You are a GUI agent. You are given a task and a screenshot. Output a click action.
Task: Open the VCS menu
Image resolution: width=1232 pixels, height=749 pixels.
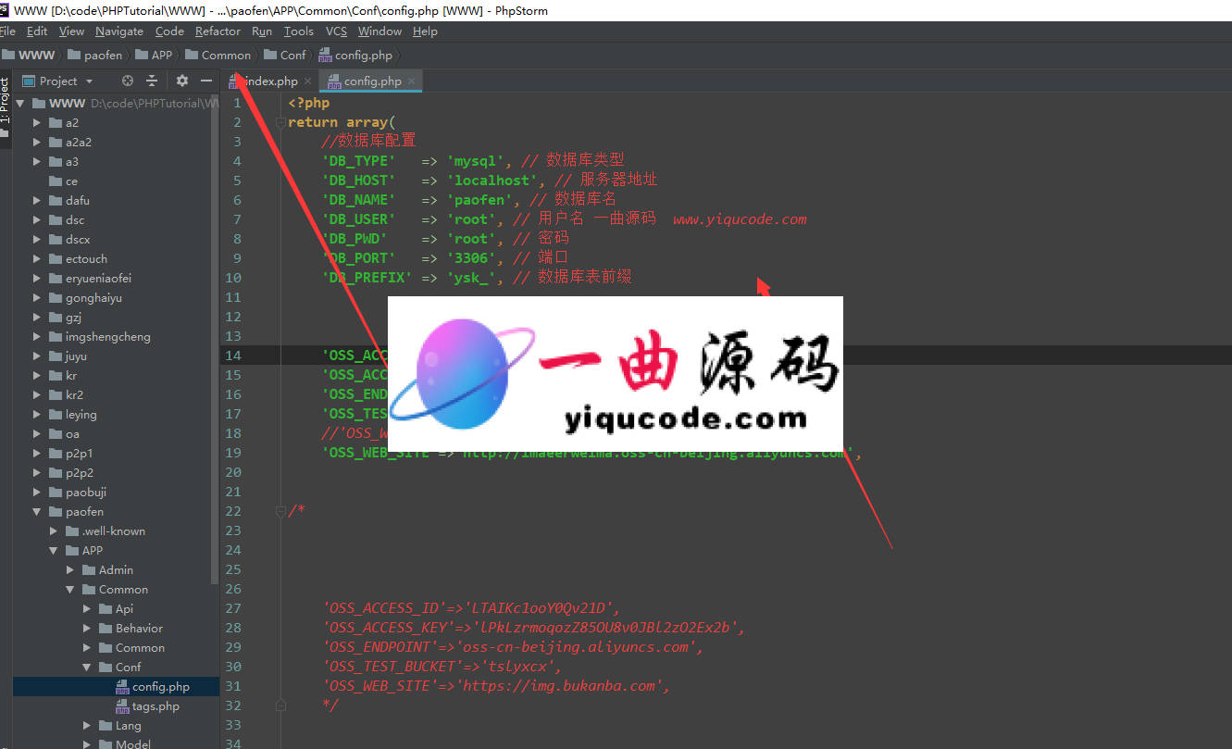click(x=336, y=31)
